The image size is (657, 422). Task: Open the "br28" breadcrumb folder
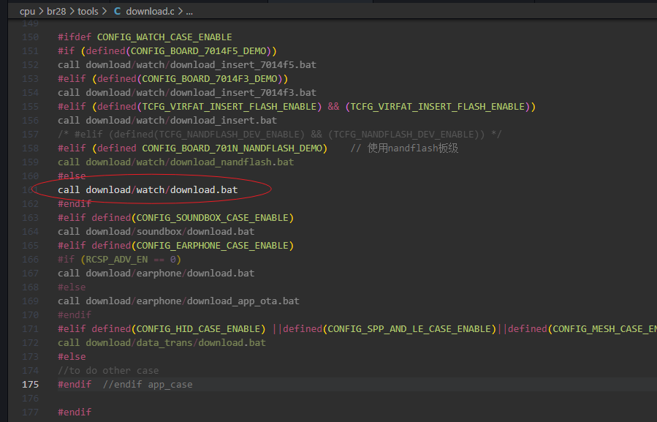(56, 11)
